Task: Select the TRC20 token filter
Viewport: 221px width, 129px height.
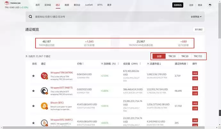Action: pos(185,56)
